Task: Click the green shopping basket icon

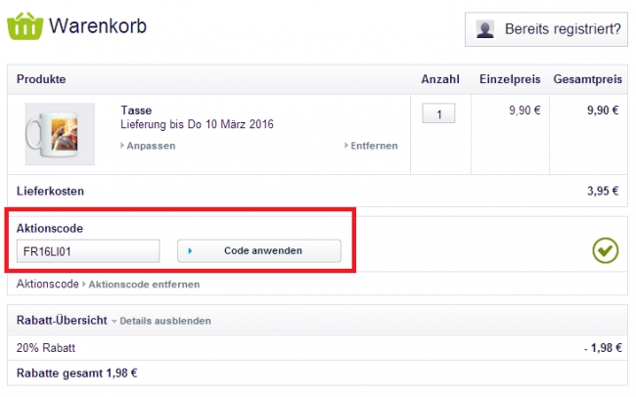Action: pyautogui.click(x=24, y=26)
